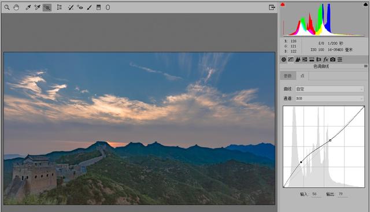Image resolution: width=370 pixels, height=212 pixels.
Task: Open the tone curve panel flyout menu
Action: tap(366, 66)
